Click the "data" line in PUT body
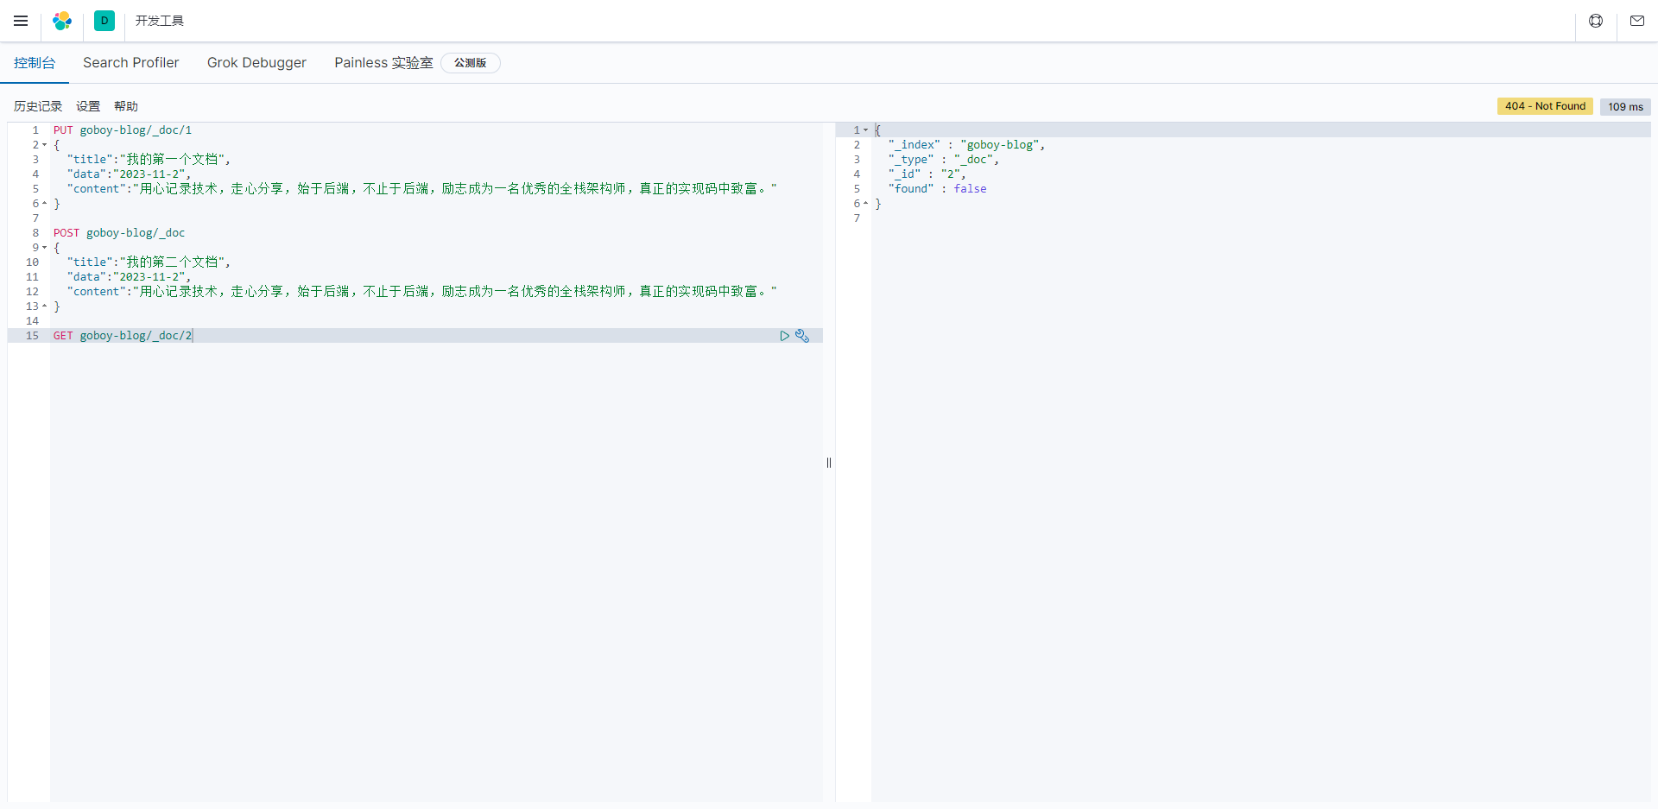Image resolution: width=1658 pixels, height=809 pixels. (129, 174)
